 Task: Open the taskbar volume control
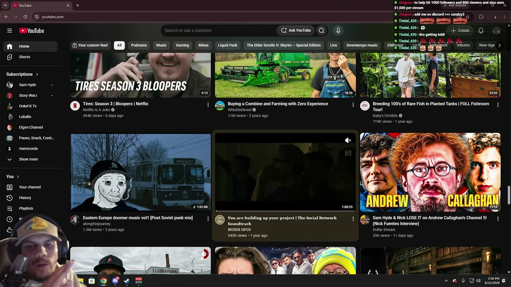click(479, 281)
